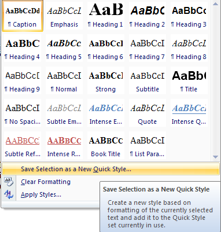
Task: Click Save Selection as a New Quick Style
Action: pyautogui.click(x=111, y=169)
